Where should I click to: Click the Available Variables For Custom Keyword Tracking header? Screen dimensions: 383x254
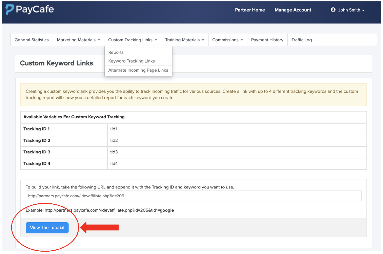194,117
